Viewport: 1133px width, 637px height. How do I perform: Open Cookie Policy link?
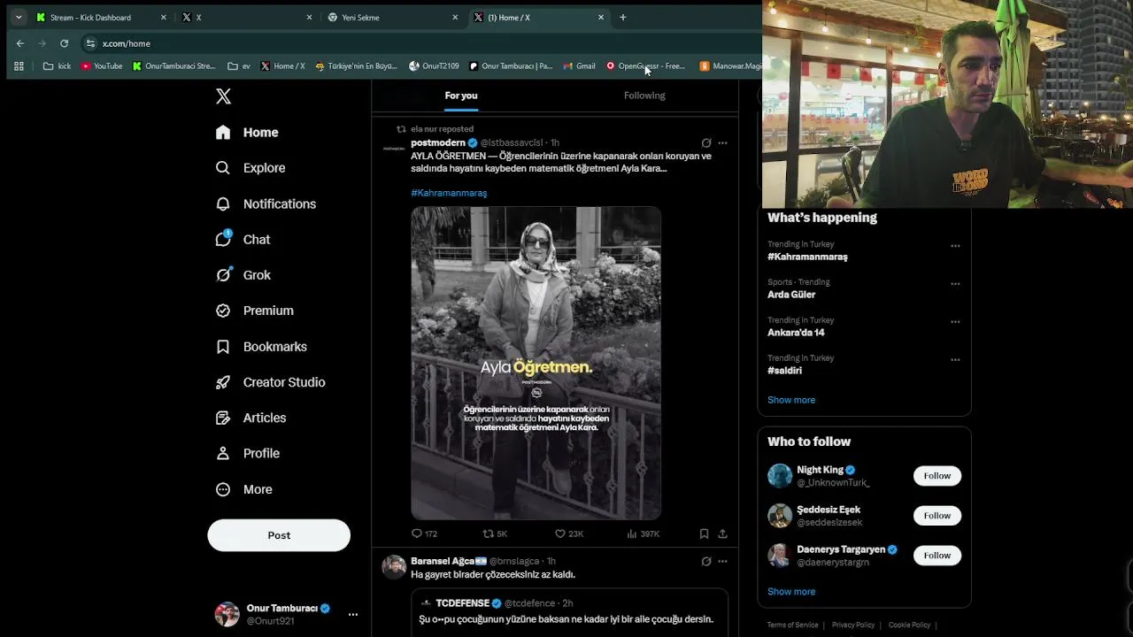tap(909, 625)
